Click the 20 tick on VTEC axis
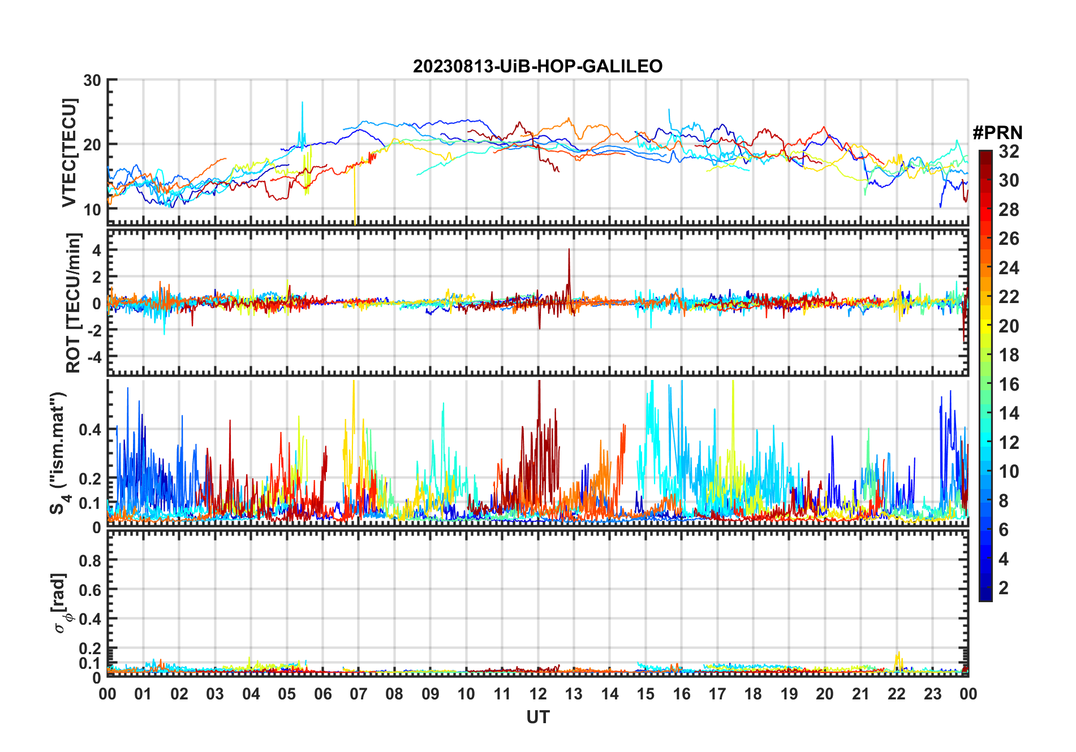Image resolution: width=1076 pixels, height=752 pixels. click(x=92, y=145)
